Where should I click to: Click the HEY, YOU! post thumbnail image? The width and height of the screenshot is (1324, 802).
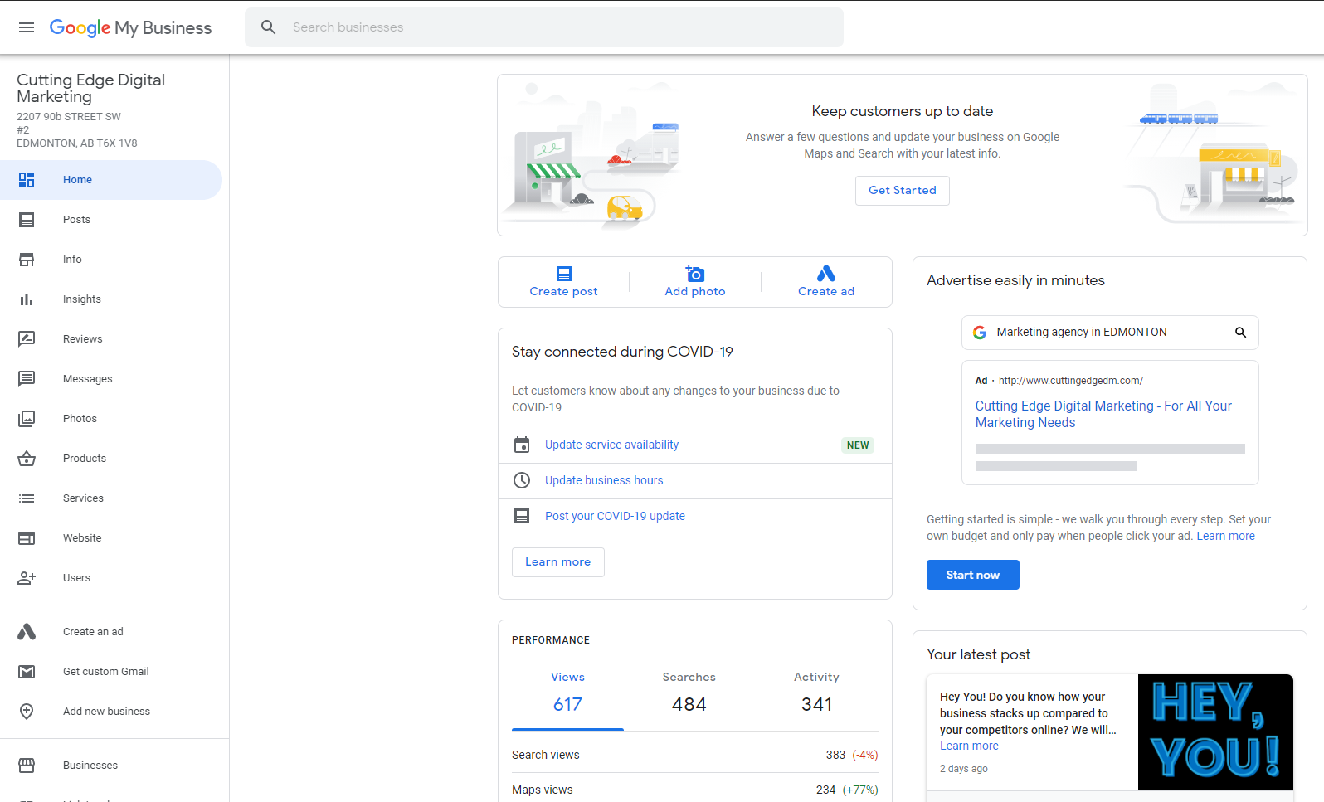pyautogui.click(x=1215, y=732)
